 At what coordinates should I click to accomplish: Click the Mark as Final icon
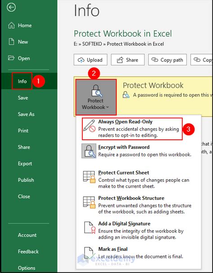90,253
